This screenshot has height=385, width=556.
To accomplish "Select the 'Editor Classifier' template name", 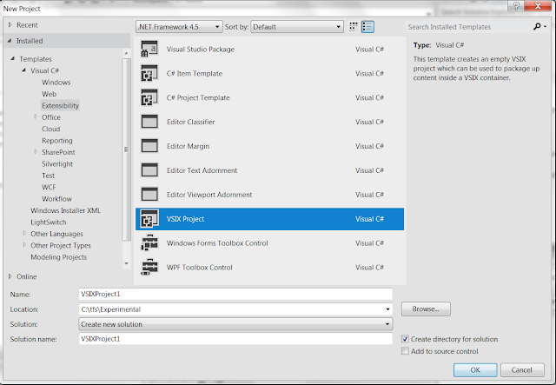I will pyautogui.click(x=191, y=122).
